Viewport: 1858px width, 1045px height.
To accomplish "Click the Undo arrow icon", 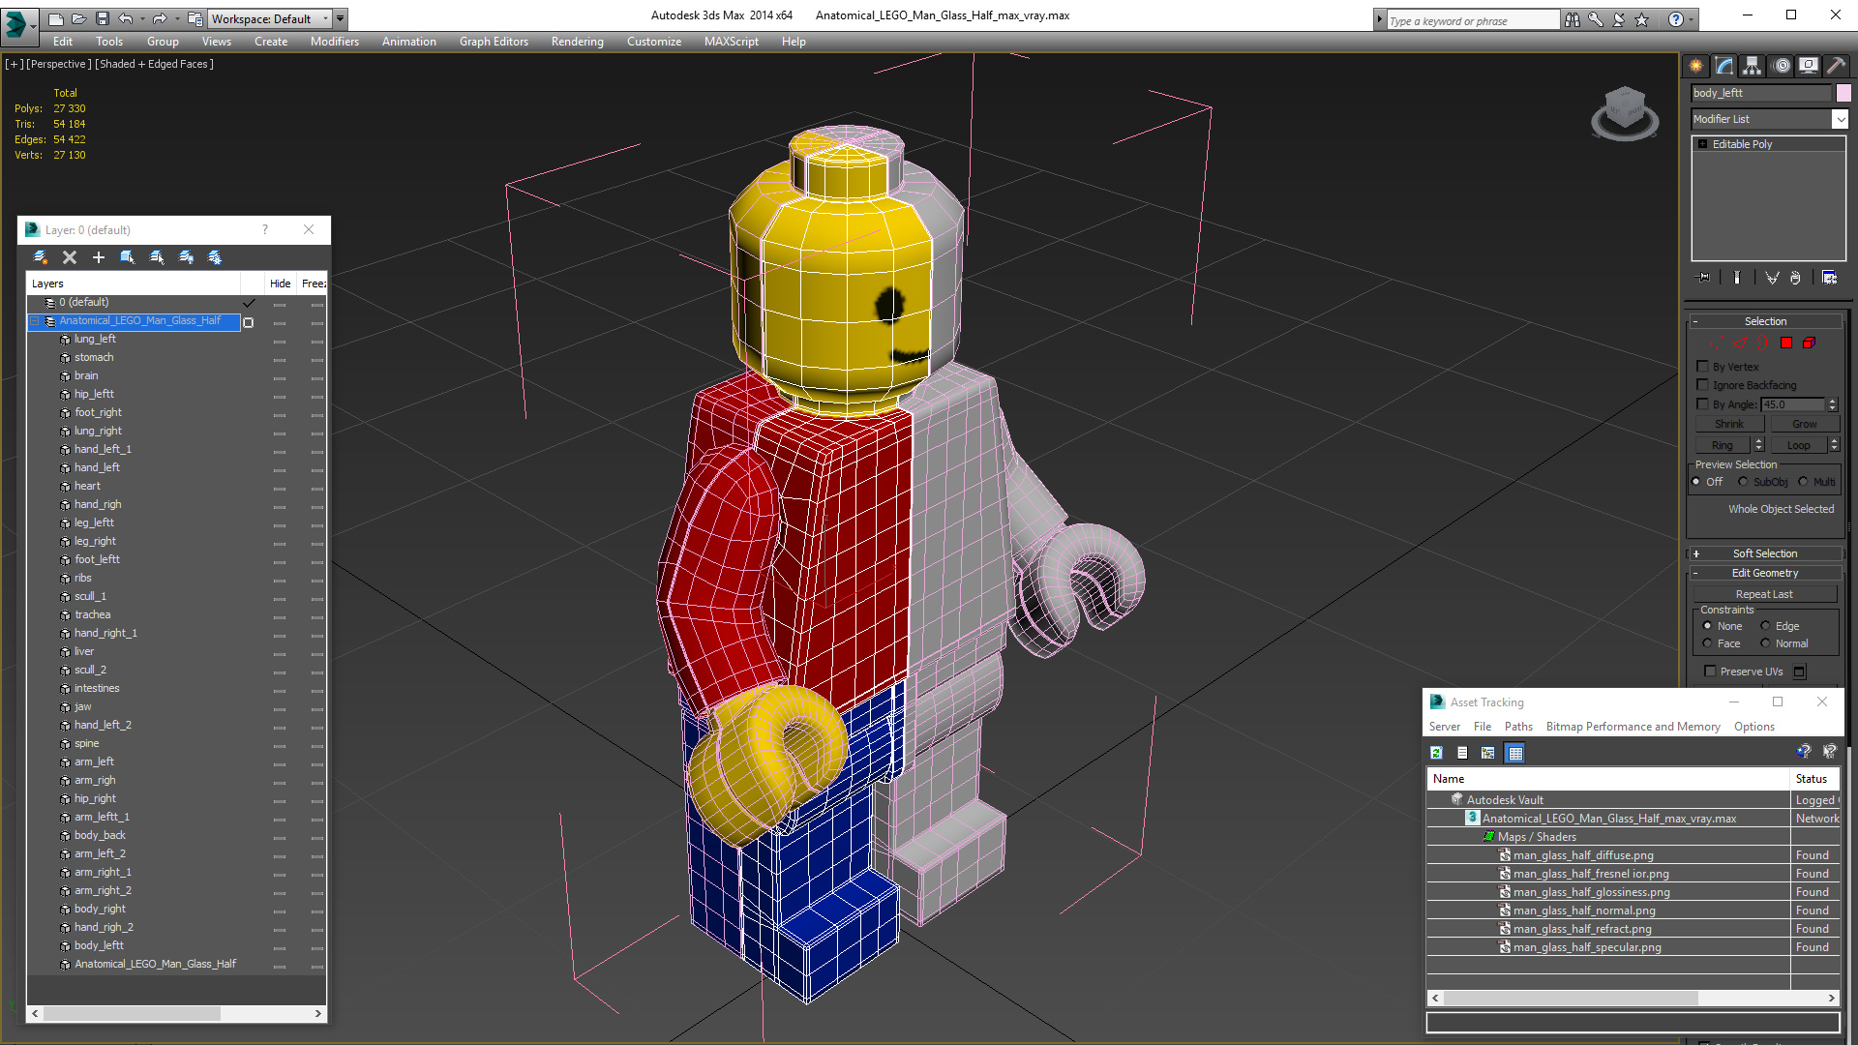I will click(126, 18).
